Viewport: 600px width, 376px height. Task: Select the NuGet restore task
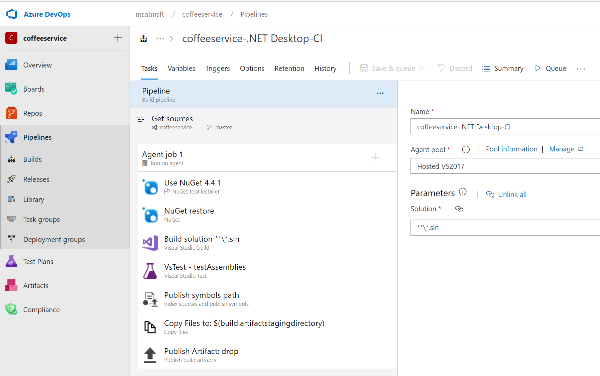point(267,215)
